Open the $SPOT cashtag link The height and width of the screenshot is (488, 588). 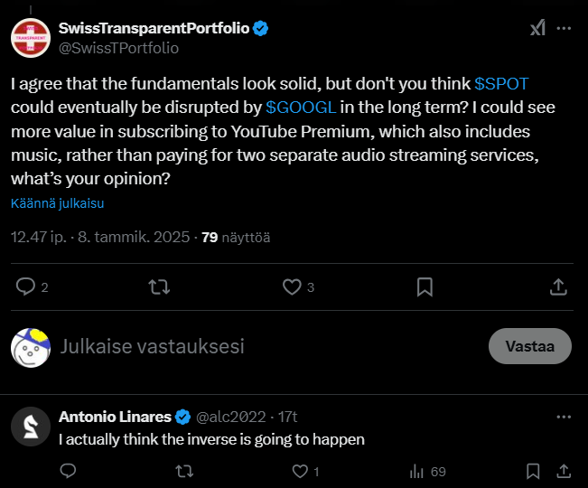[x=501, y=84]
